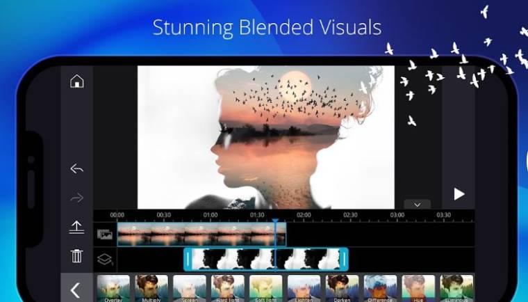
Task: Tap the export/upload icon
Action: (76, 227)
